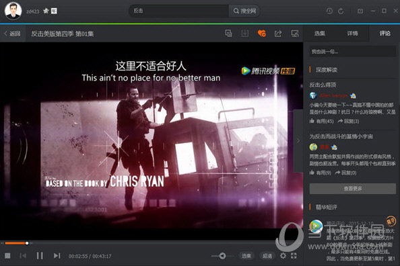The height and width of the screenshot is (266, 400).
Task: Open player settings gear icon
Action: pos(283,255)
